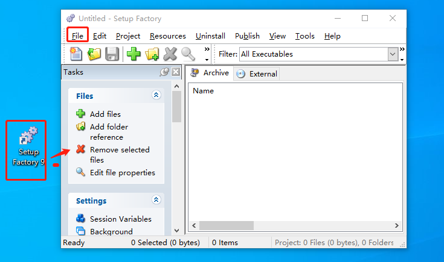Click the Save floppy disk icon
Viewport: 444px width, 262px height.
[x=112, y=54]
